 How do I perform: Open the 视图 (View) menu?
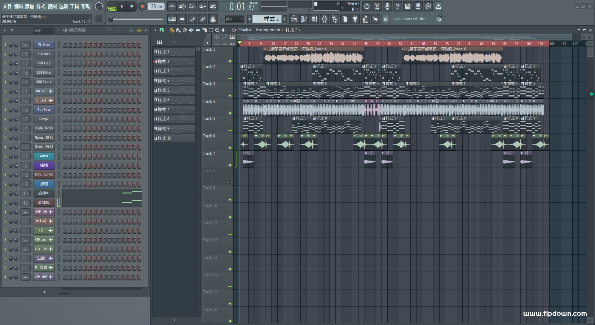click(52, 6)
